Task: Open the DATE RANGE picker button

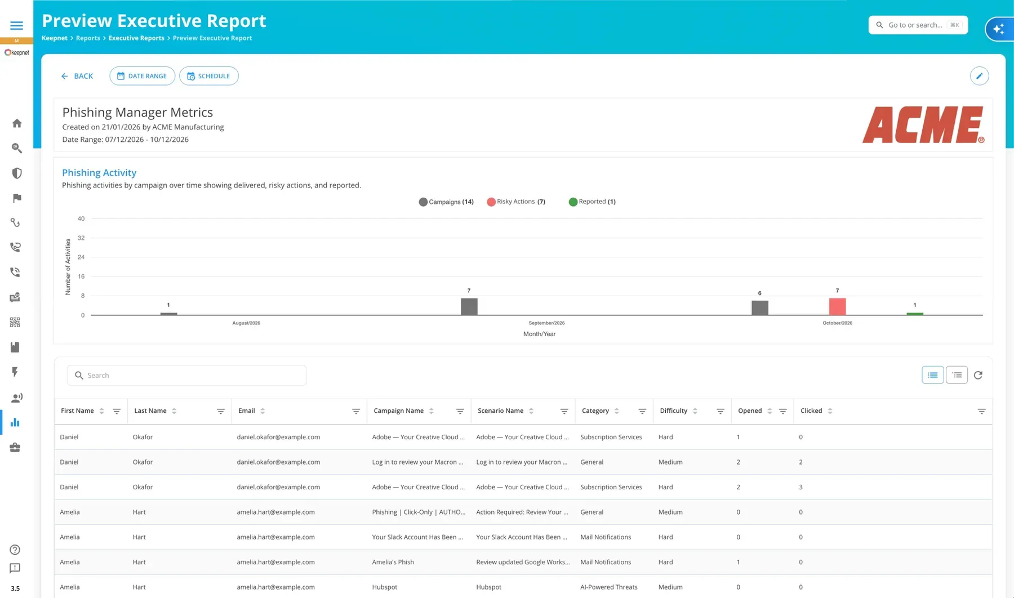Action: tap(142, 76)
